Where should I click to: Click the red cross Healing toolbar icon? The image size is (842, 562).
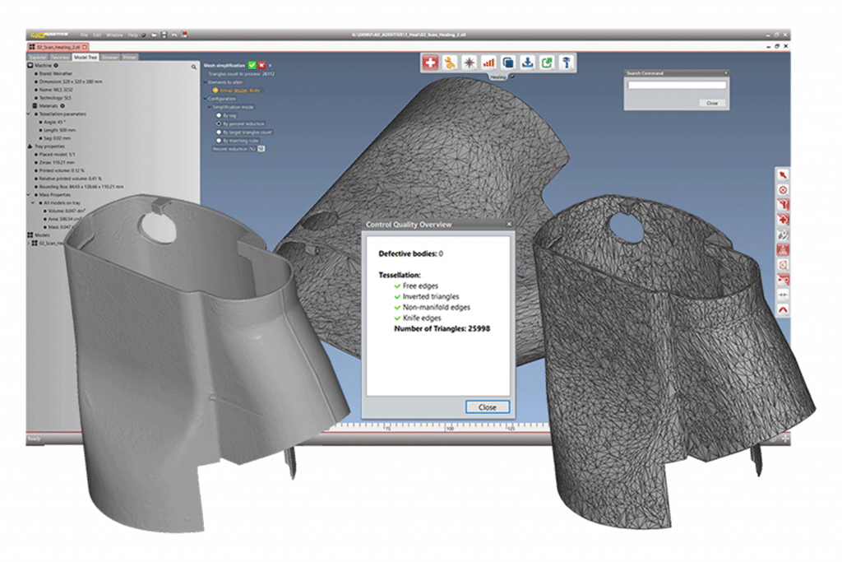click(430, 62)
